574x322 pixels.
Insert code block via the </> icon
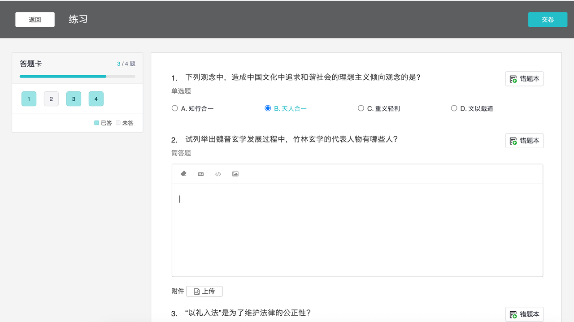[218, 174]
